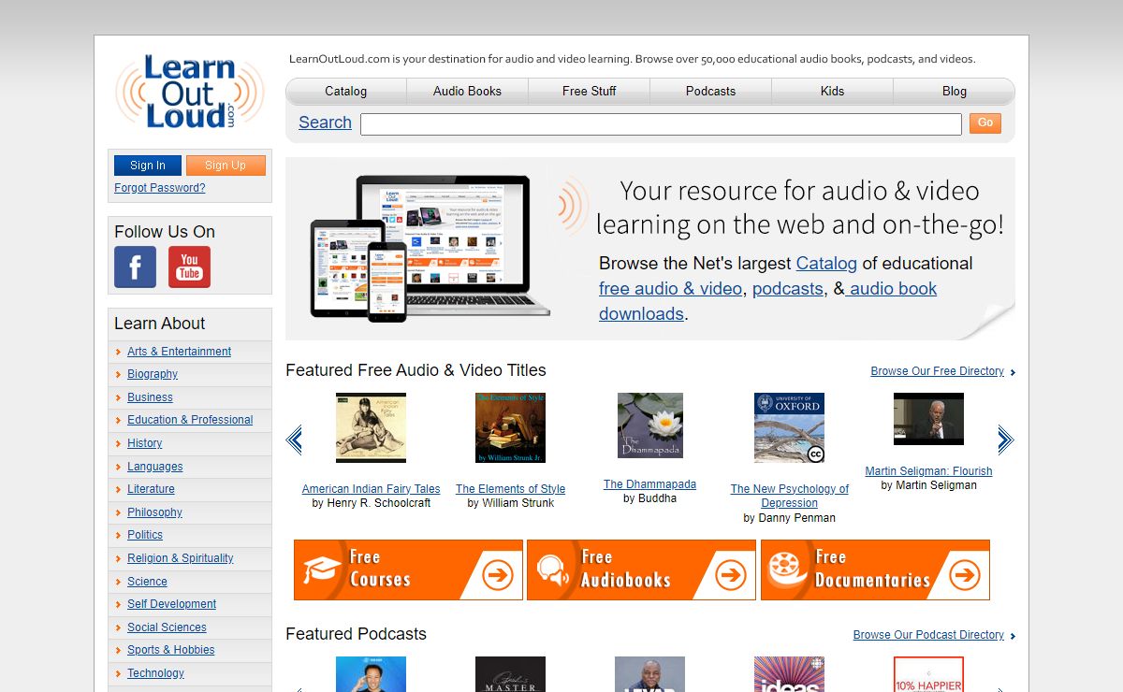Image resolution: width=1123 pixels, height=692 pixels.
Task: Show previous featured free titles arrow
Action: click(x=294, y=440)
